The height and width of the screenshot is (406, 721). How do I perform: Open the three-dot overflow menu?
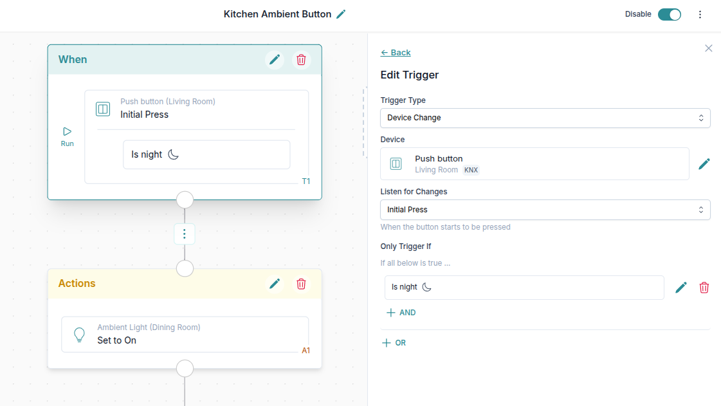tap(700, 14)
